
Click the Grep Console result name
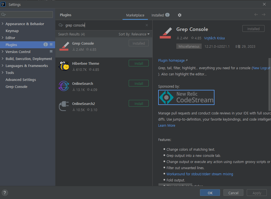pos(83,44)
